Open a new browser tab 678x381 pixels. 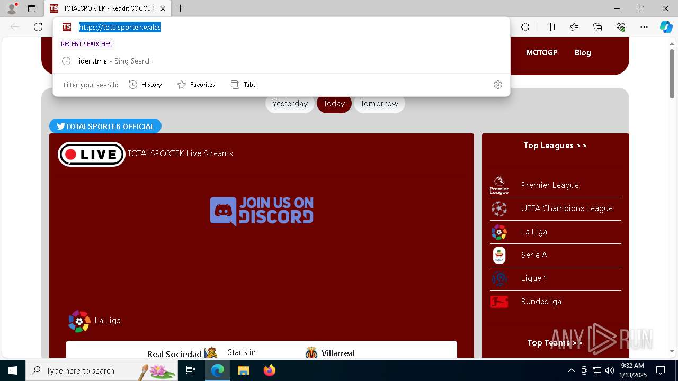(x=181, y=8)
